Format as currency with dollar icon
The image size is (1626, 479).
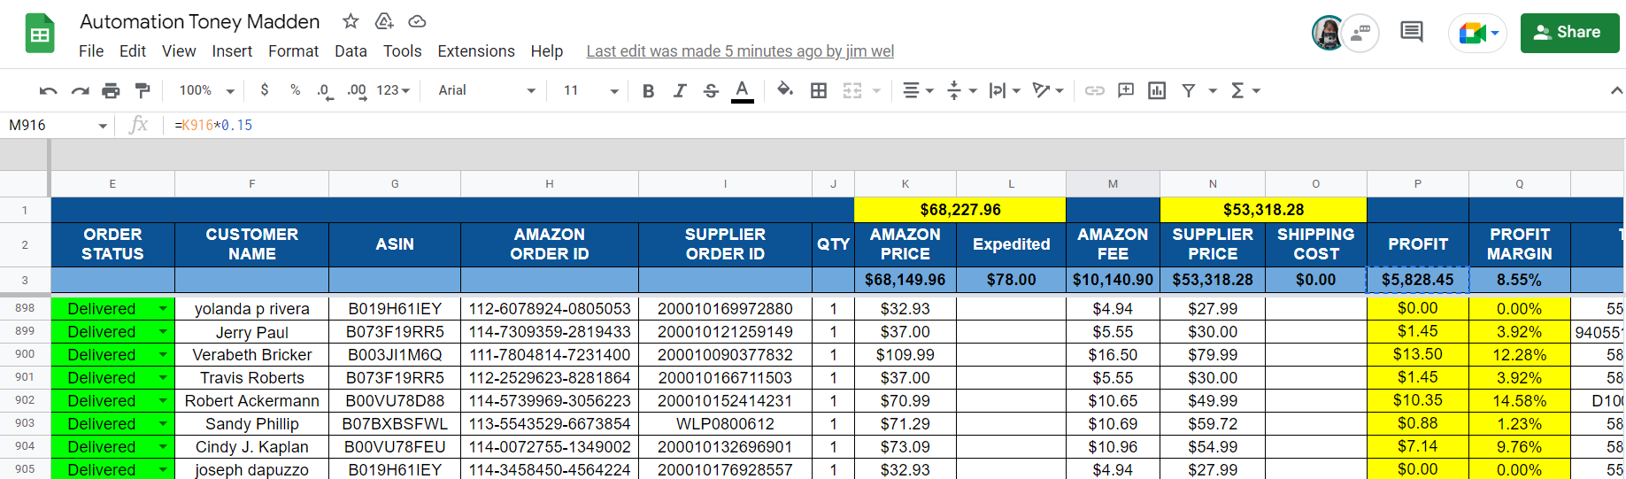265,89
